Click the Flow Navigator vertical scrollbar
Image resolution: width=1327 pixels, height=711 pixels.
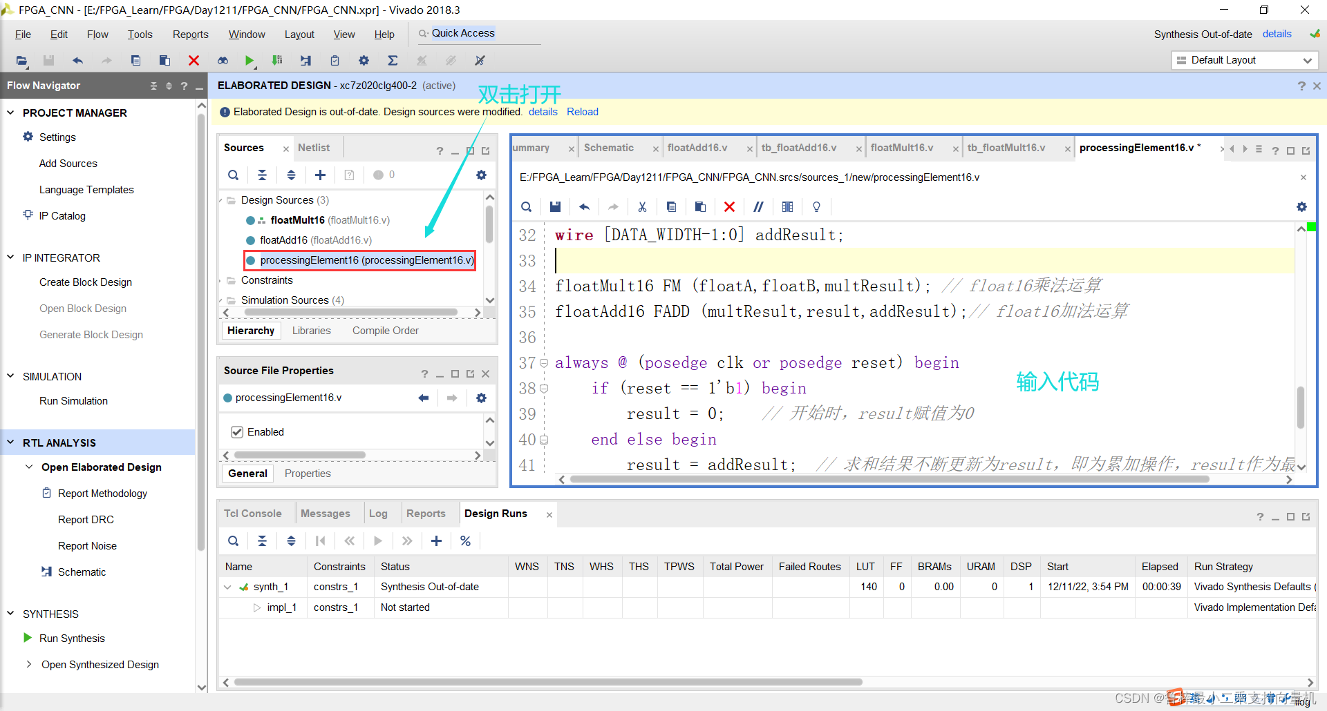pos(201,331)
